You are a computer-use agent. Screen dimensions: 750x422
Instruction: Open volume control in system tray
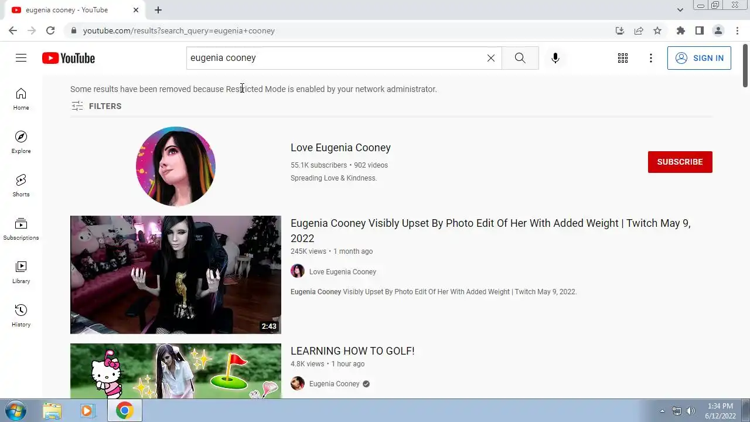point(691,411)
